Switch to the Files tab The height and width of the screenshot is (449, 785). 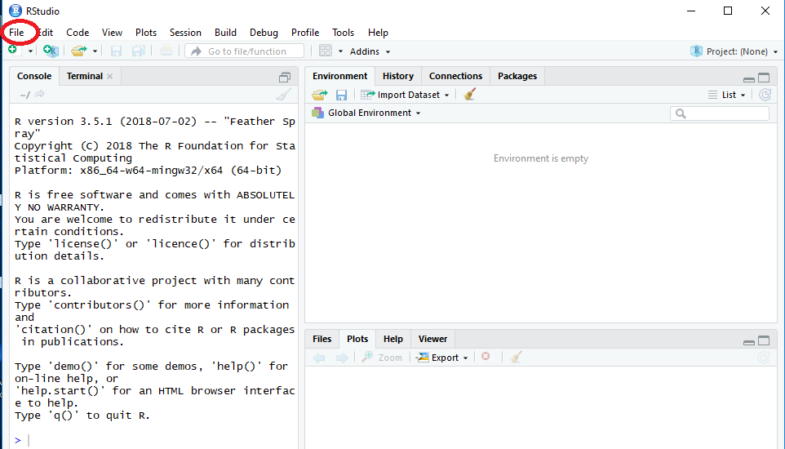click(322, 340)
